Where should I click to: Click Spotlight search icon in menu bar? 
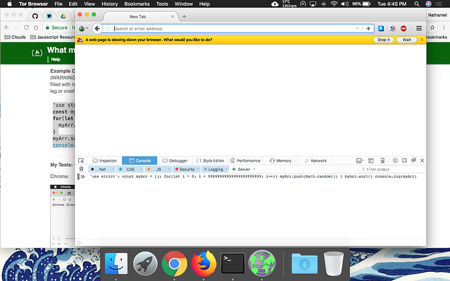[x=417, y=4]
